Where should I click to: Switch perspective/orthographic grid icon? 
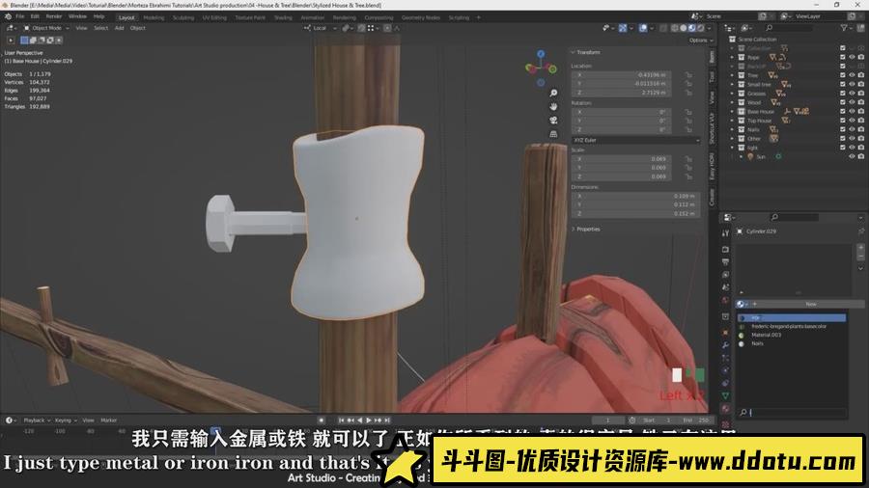[553, 134]
